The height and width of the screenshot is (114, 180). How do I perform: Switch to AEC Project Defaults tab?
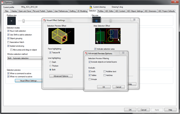coord(166,11)
